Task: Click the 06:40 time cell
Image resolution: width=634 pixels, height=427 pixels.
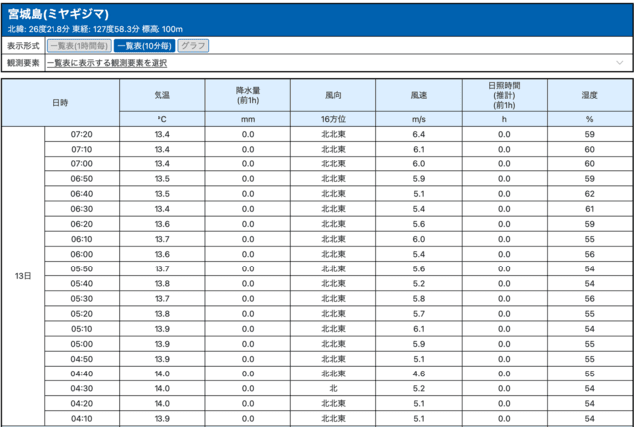Action: [82, 194]
